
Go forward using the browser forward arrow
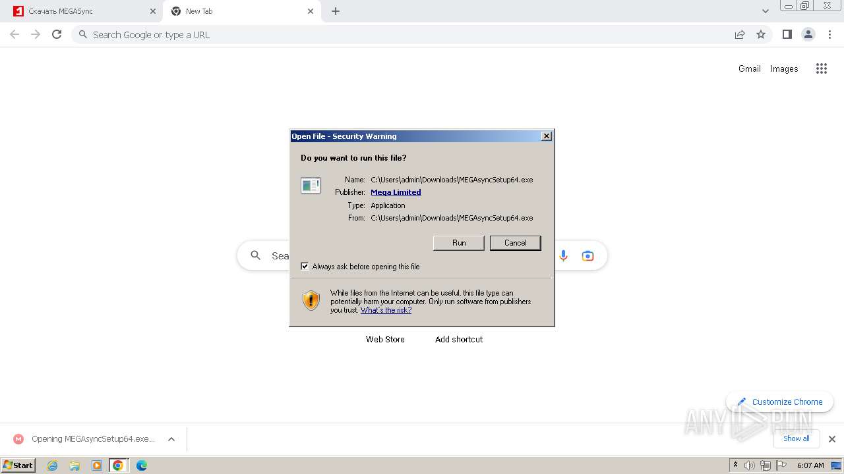36,35
